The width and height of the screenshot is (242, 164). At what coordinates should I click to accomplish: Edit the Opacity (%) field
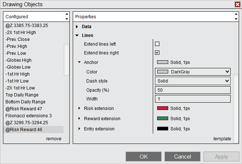[193, 90]
